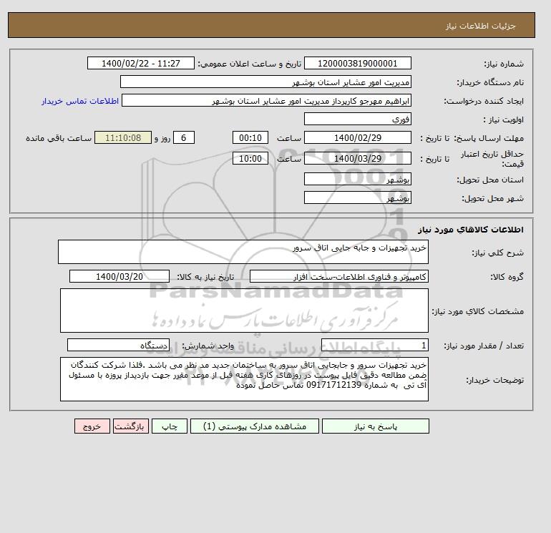The width and height of the screenshot is (551, 533).
Task: Click the price validity date 1400/03/29
Action: point(357,158)
